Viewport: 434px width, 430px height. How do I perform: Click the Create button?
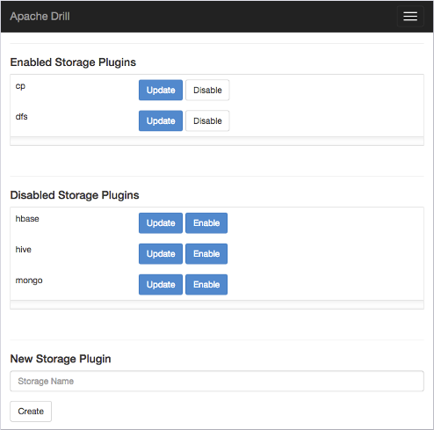pos(31,412)
